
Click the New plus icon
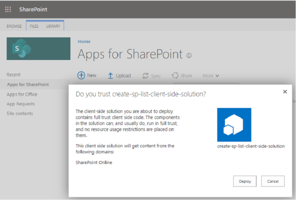81,75
